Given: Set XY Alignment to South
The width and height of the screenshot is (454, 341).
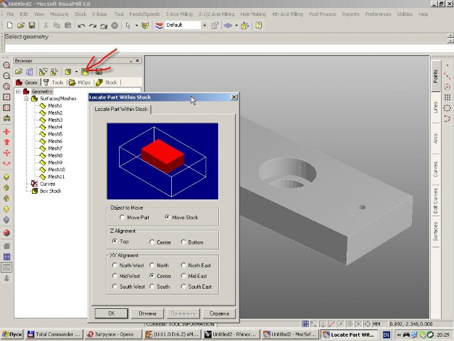Looking at the screenshot, I should 152,287.
